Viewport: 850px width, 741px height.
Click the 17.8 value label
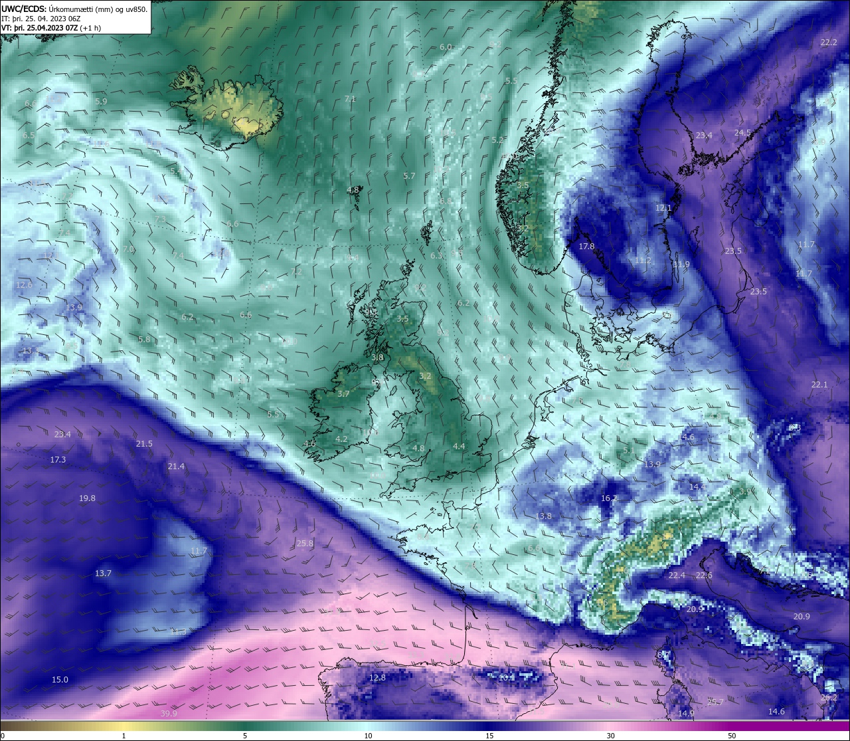(x=586, y=246)
